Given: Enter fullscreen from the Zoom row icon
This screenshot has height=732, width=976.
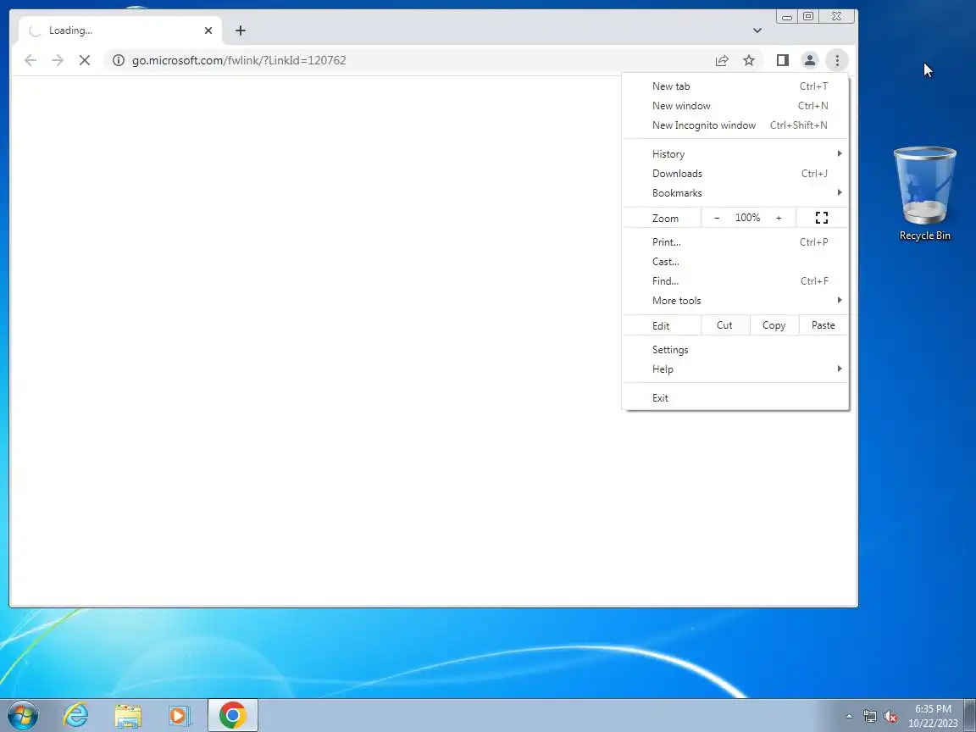Looking at the screenshot, I should pyautogui.click(x=822, y=218).
